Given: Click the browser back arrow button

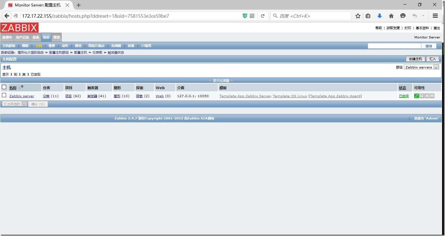Looking at the screenshot, I should (x=6, y=16).
